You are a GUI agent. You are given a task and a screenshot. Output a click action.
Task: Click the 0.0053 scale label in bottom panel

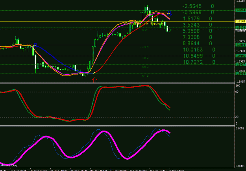point(240,129)
